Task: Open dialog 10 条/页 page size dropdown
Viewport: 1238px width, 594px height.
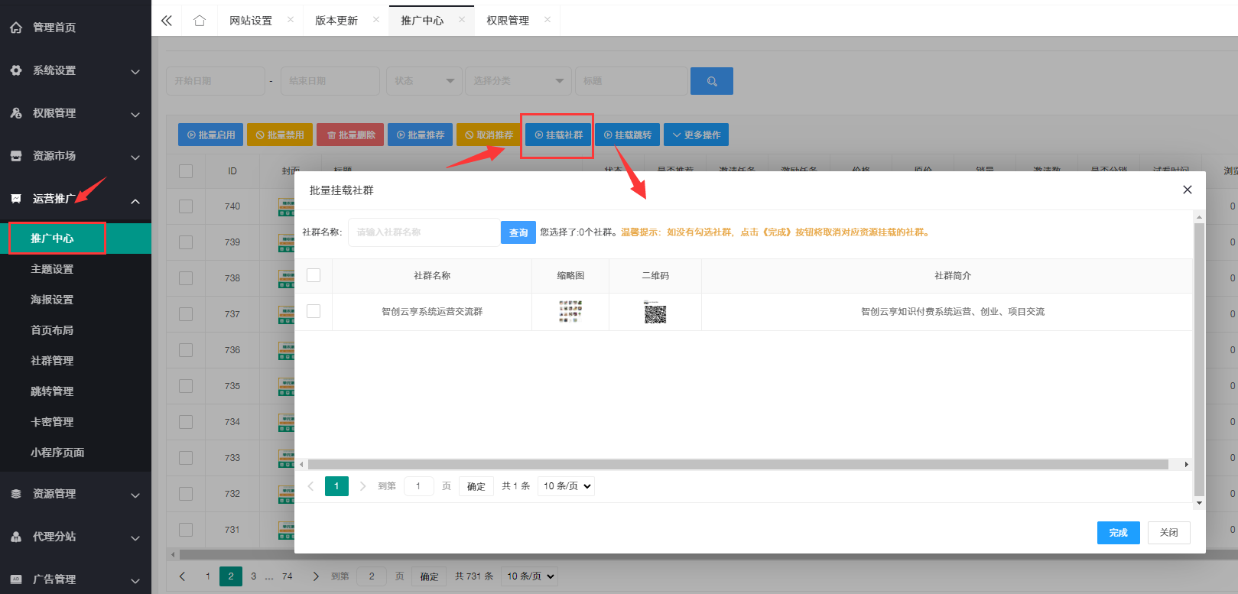Action: (566, 486)
